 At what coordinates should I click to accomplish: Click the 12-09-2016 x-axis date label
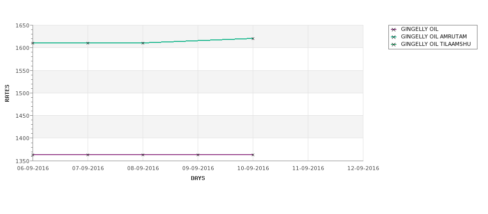coord(363,169)
